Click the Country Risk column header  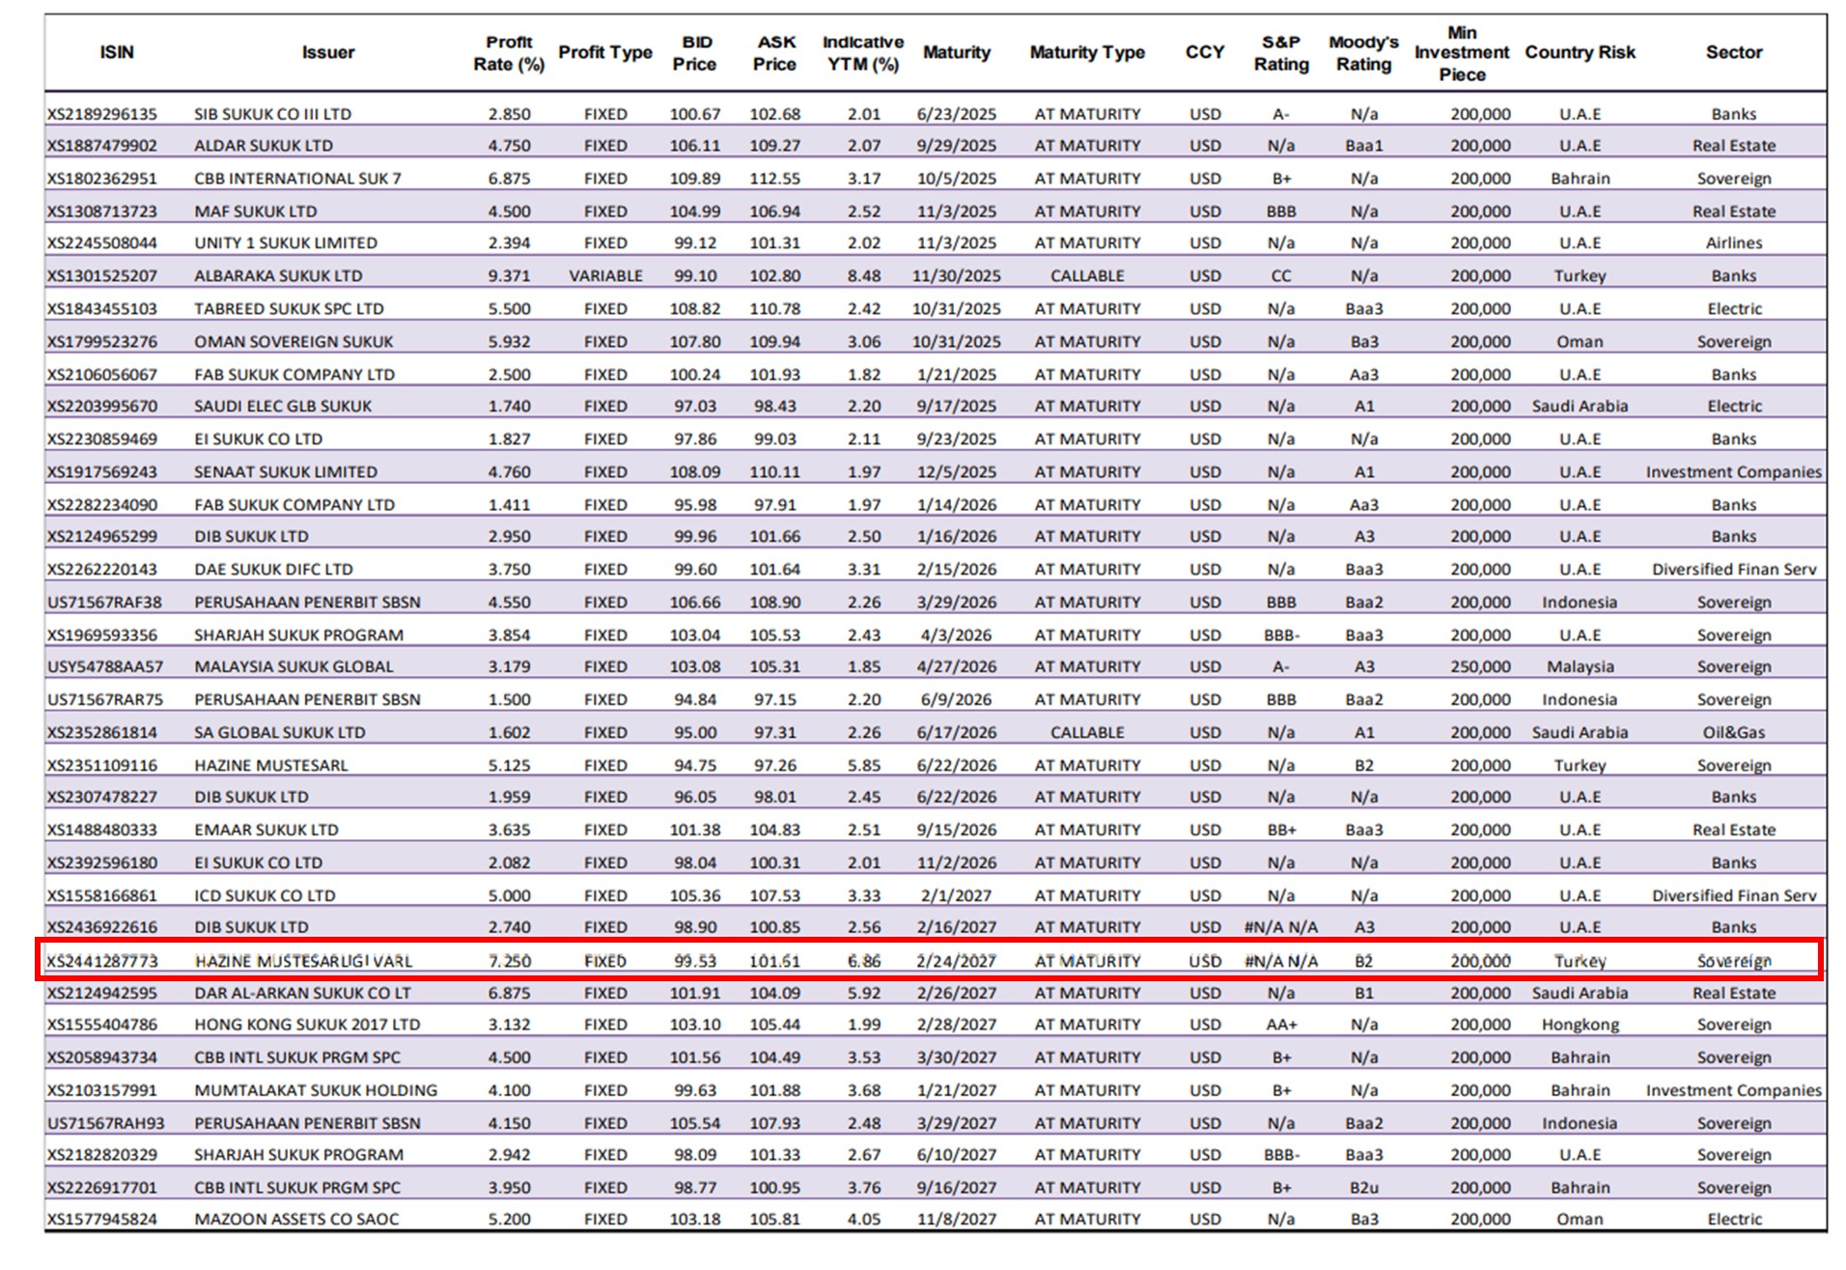pos(1580,52)
